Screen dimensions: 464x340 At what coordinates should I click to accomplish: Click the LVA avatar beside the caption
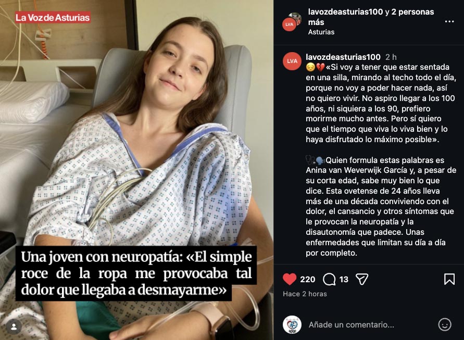(292, 61)
